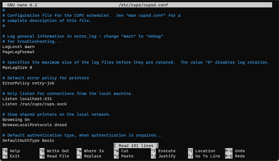The width and height of the screenshot is (279, 161).
Task: Choose the ^R Read File shortcut
Action: (54, 156)
